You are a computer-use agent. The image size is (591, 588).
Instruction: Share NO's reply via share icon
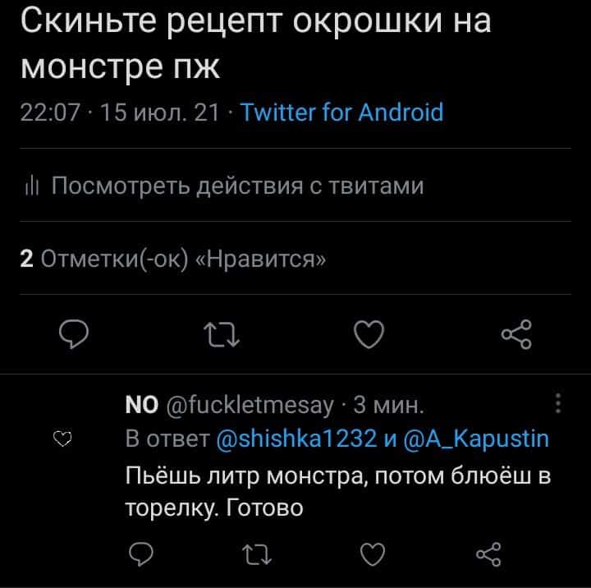coord(488,554)
